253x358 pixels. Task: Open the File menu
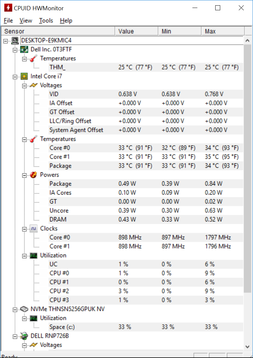[x=8, y=21]
